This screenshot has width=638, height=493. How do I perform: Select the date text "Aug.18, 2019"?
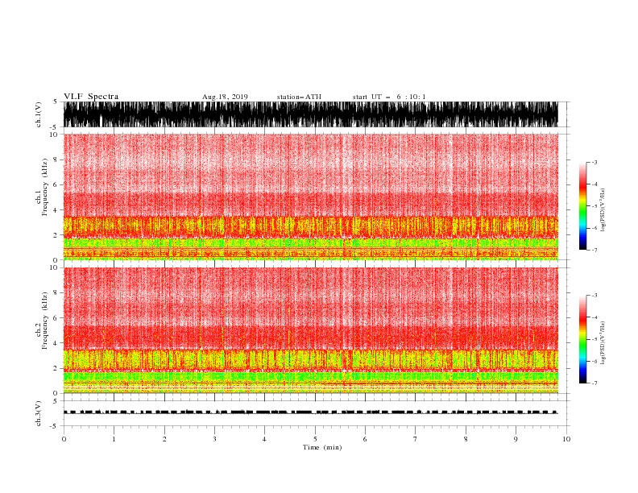225,97
